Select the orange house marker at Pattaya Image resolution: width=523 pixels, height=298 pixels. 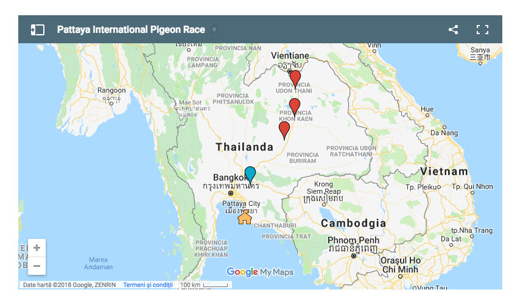click(x=245, y=218)
